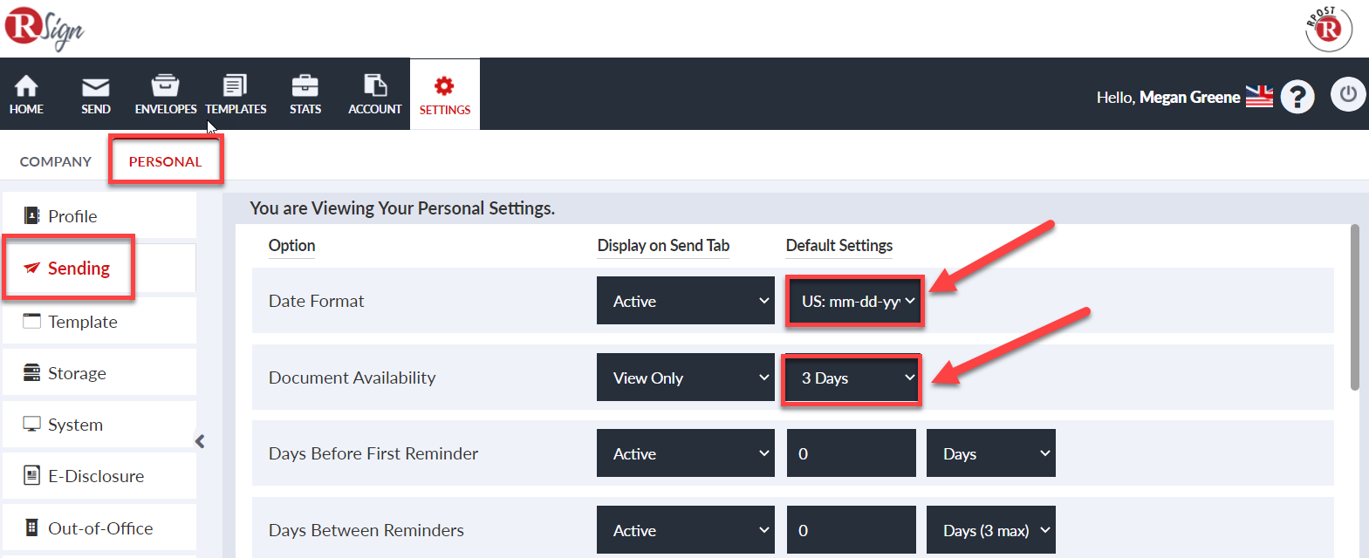Click the Out-of-Office building icon
This screenshot has height=558, width=1369.
pyautogui.click(x=32, y=527)
